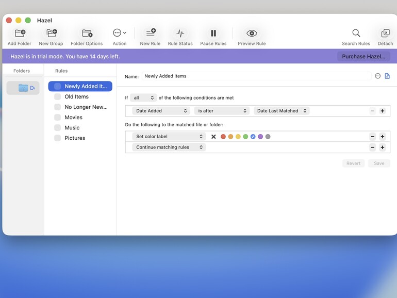Create a New Group from toolbar
397x298 pixels.
[x=52, y=33]
